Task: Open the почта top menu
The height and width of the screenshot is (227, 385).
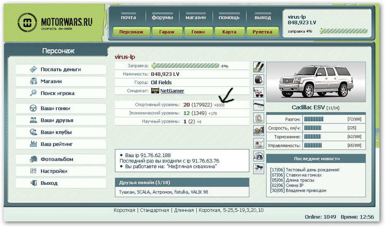Action: tap(128, 17)
